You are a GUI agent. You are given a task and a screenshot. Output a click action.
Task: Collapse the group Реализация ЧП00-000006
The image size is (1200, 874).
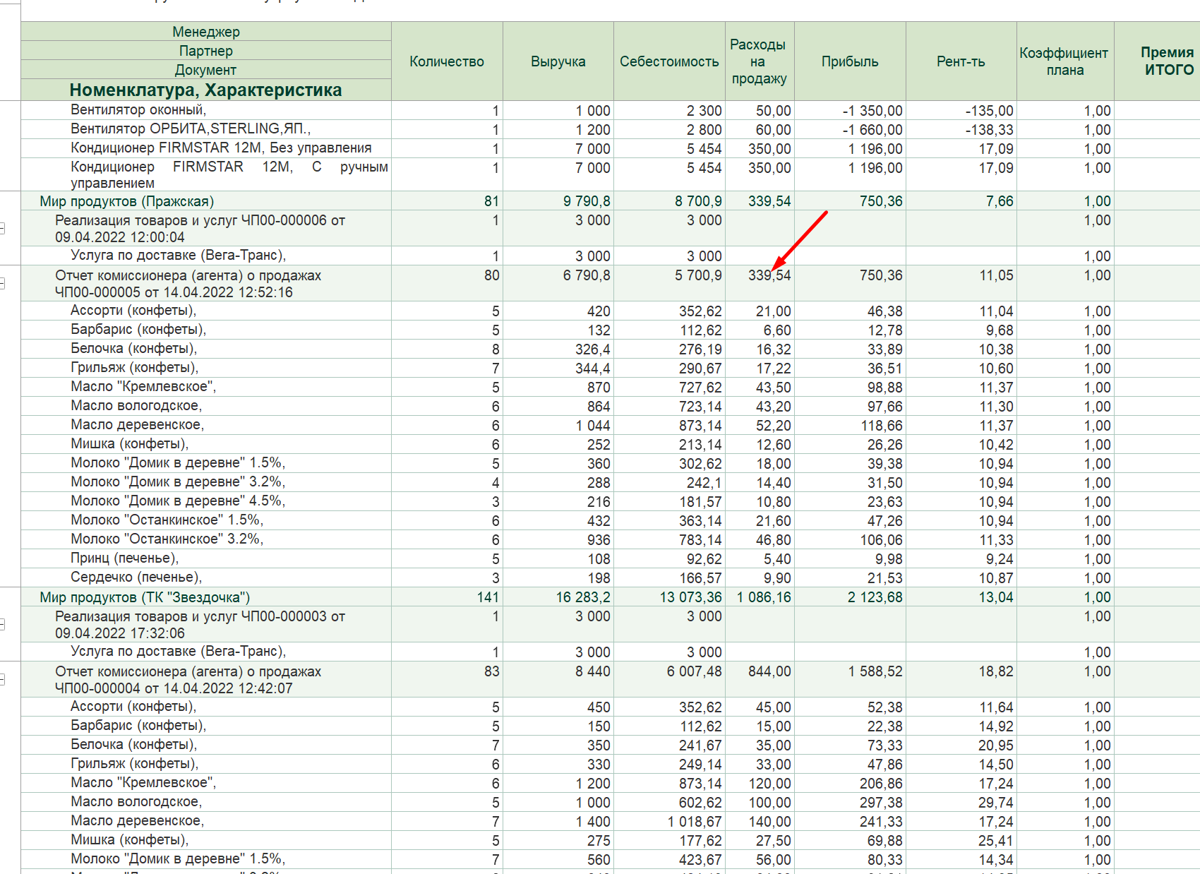(2, 228)
